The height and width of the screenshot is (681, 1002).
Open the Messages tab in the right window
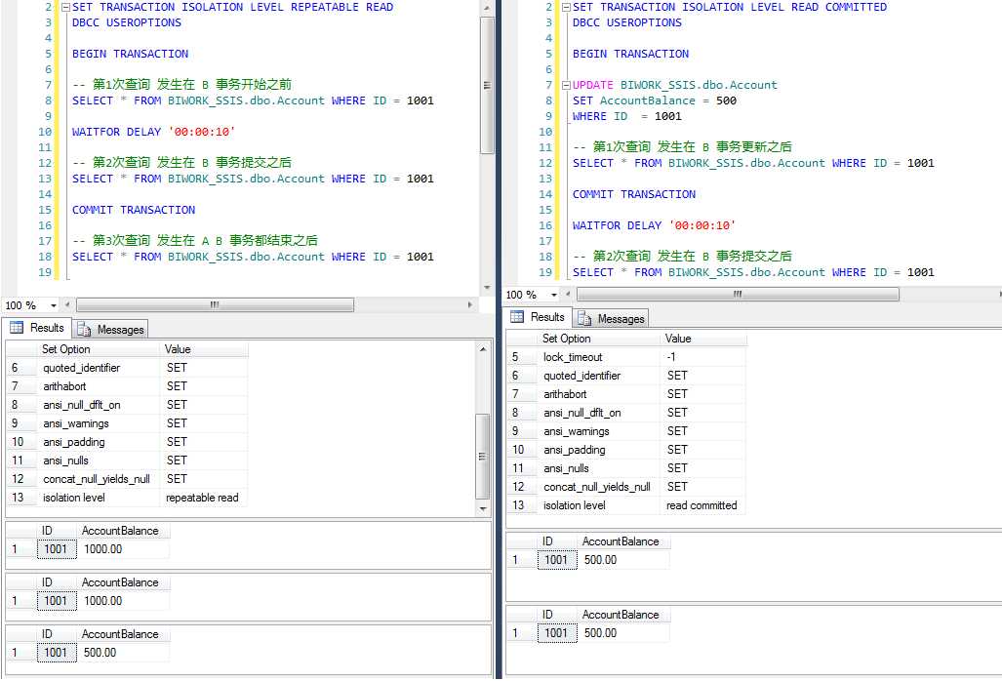click(611, 318)
